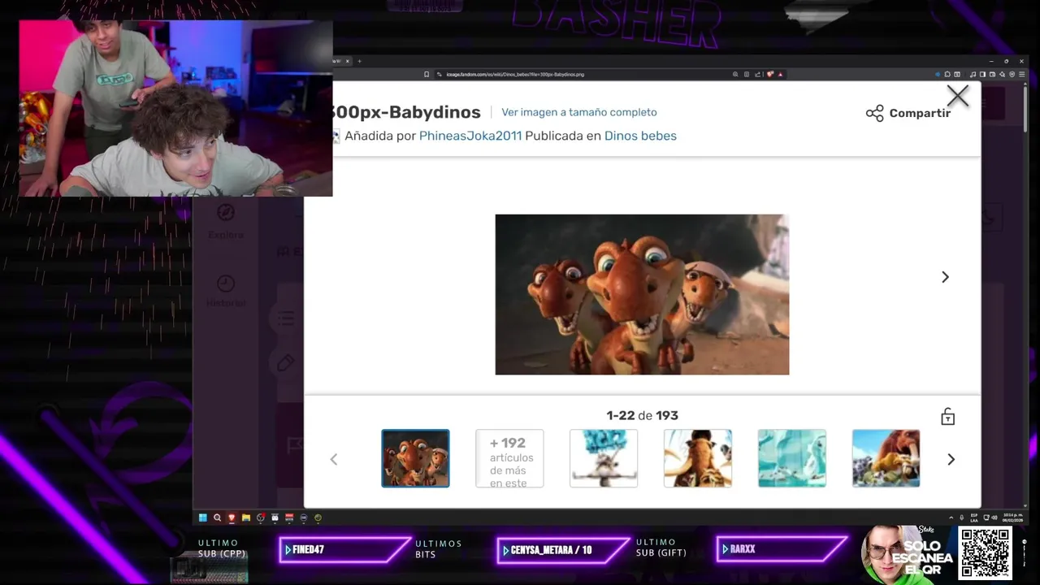Open 'Ver imagen a tamaño completo' link

[578, 112]
